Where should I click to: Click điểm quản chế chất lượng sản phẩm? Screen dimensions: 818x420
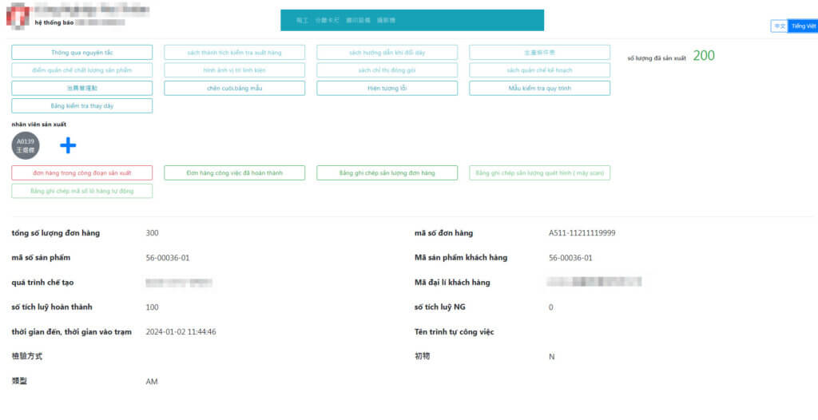81,70
